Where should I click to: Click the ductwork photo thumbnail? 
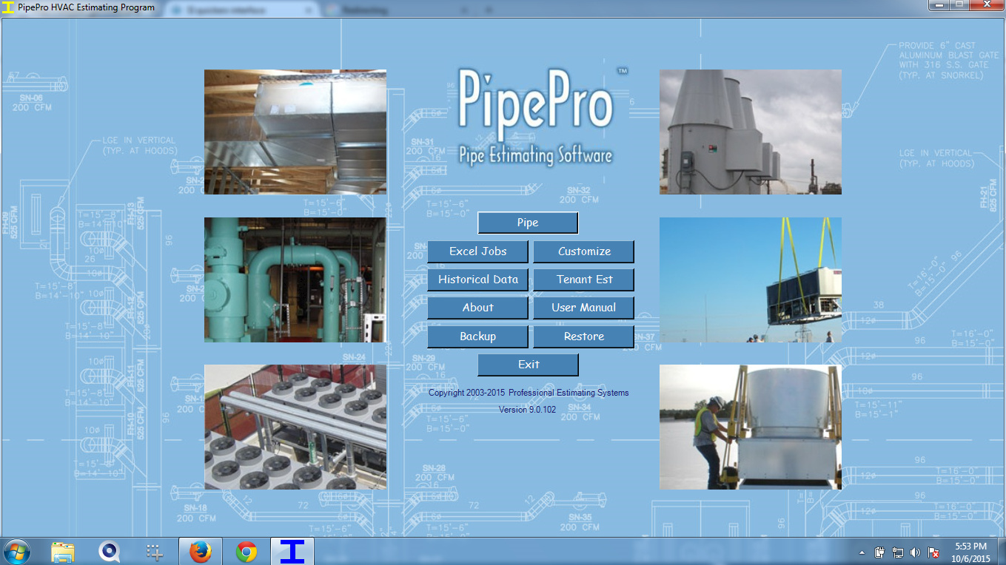coord(295,132)
